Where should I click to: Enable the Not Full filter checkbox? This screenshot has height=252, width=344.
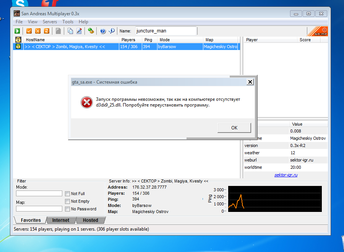67,194
